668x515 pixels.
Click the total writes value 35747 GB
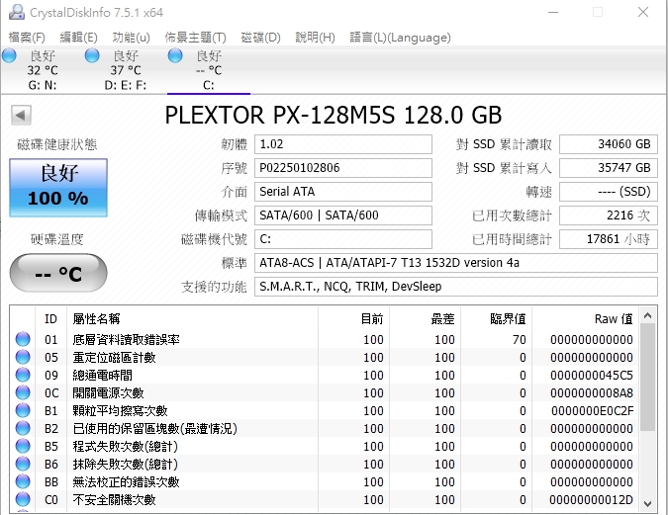(609, 168)
